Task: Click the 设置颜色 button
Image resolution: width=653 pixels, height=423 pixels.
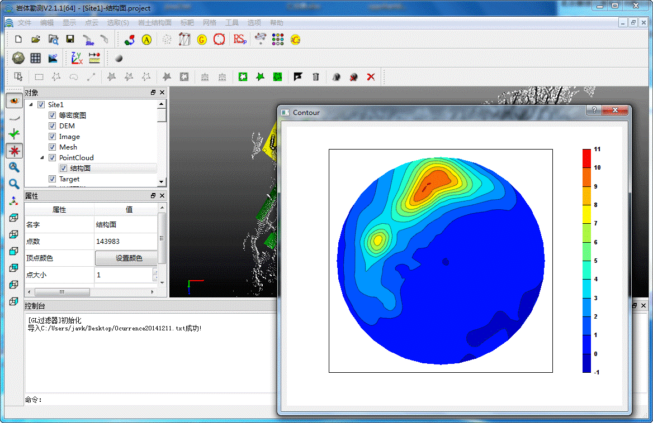Action: tap(129, 258)
